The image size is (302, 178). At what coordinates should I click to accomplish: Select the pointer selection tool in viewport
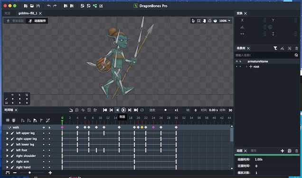click(x=193, y=21)
